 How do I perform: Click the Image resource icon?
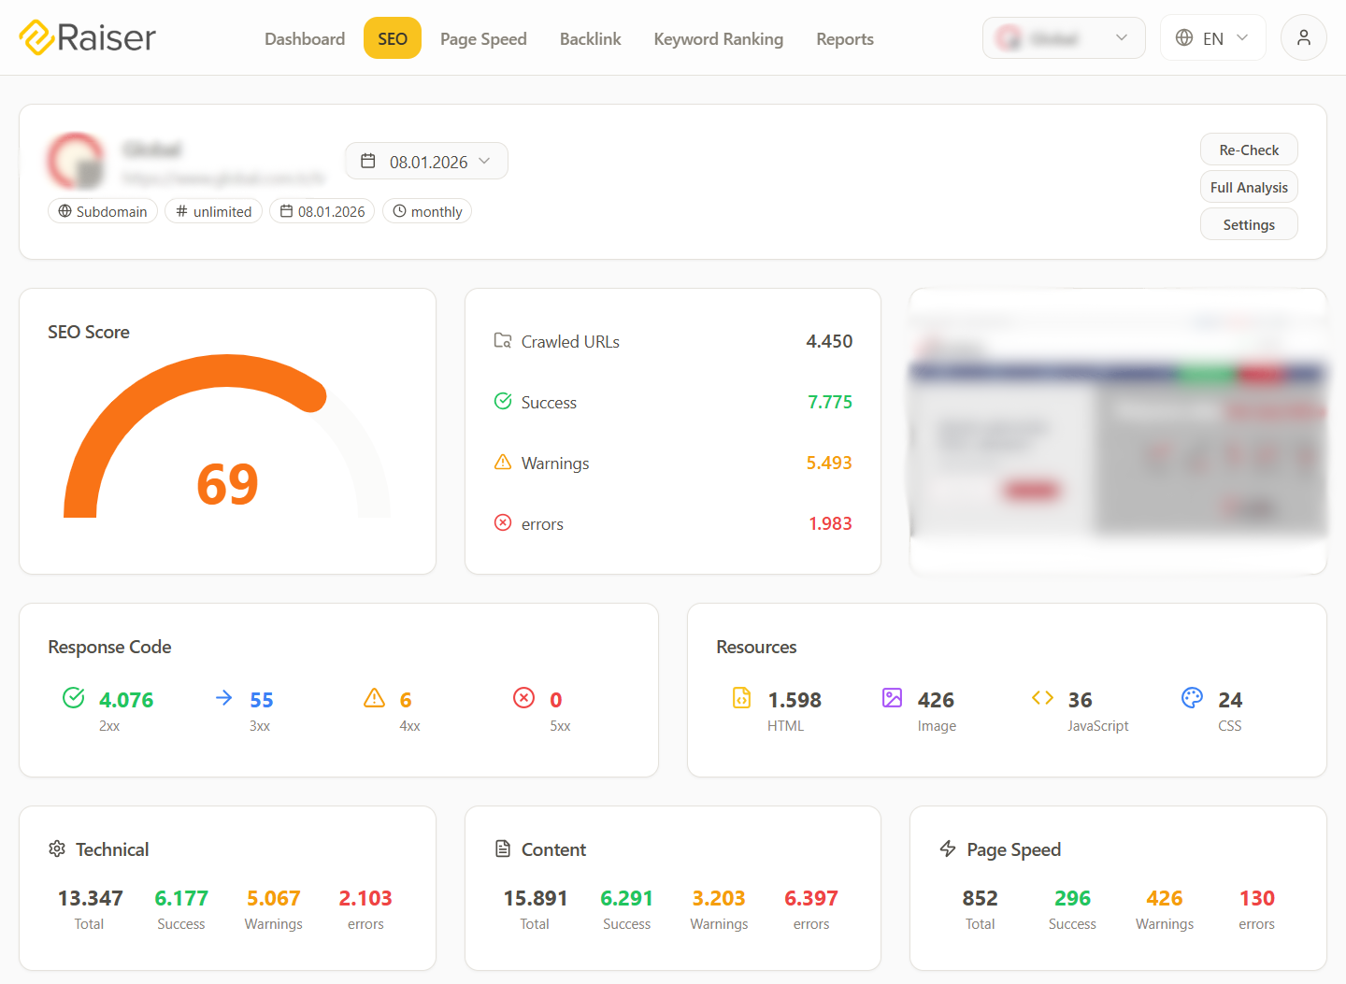[x=892, y=698]
